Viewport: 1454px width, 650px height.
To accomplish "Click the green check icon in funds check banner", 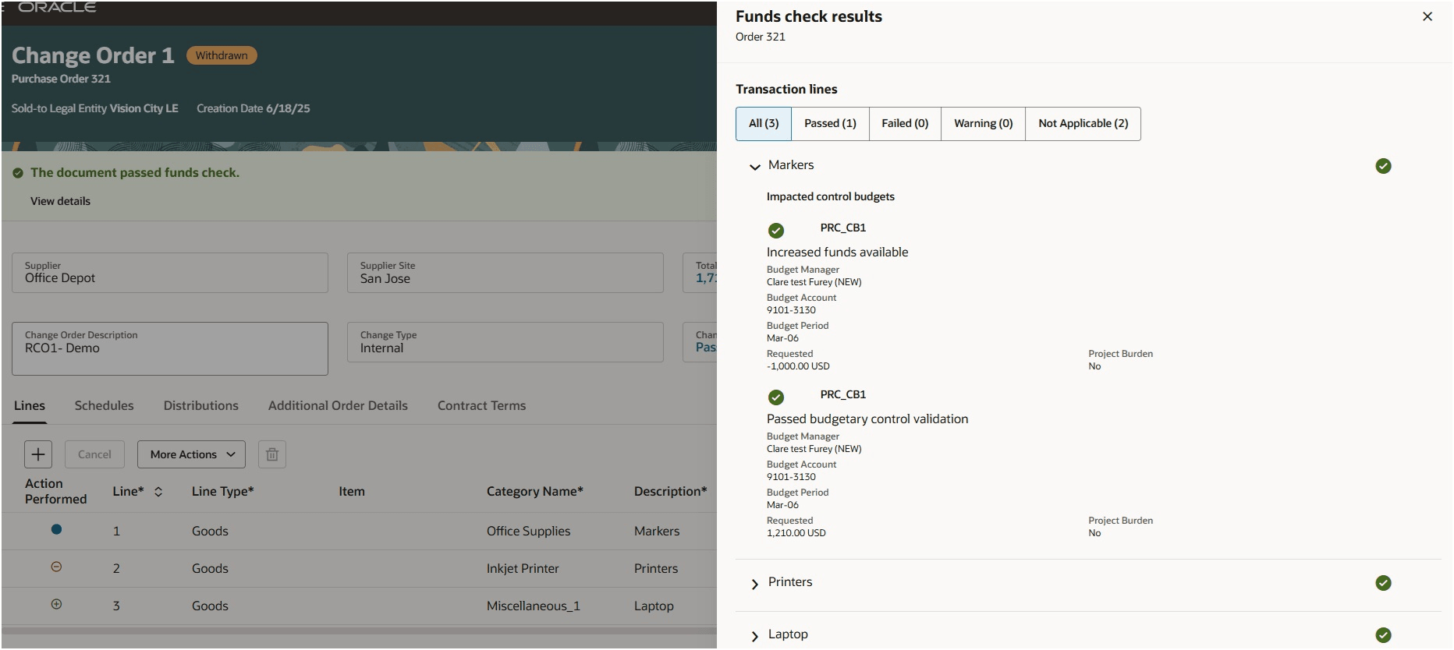I will tap(18, 173).
